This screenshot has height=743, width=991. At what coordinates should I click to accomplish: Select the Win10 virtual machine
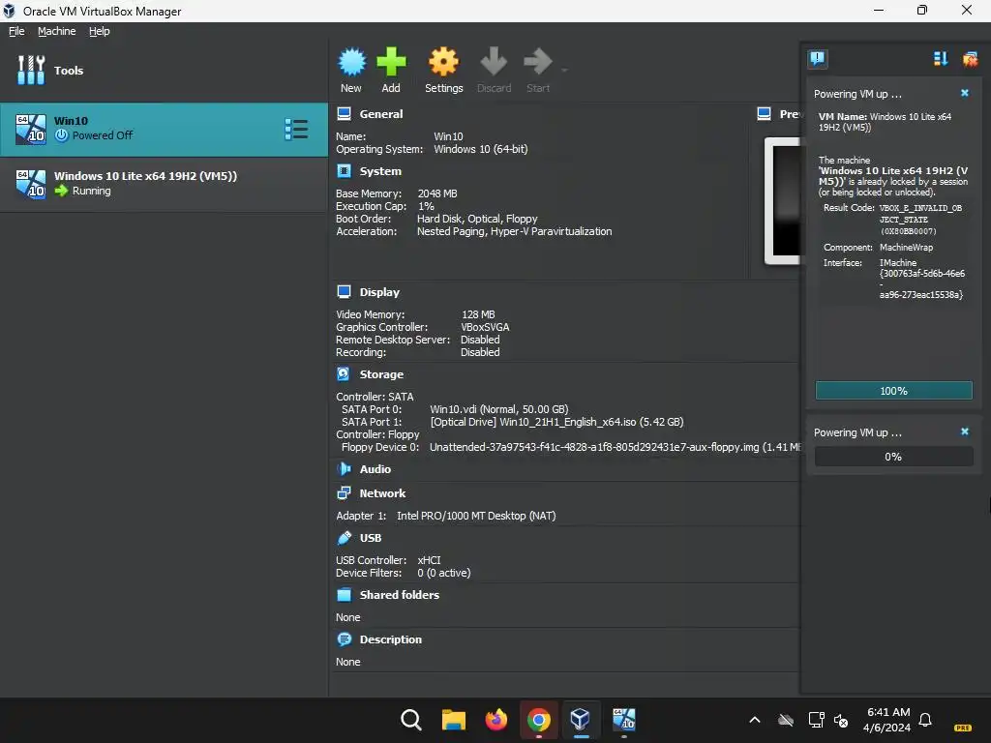(164, 129)
